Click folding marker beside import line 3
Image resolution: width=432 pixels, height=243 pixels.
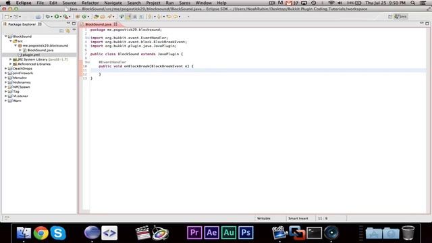pyautogui.click(x=88, y=38)
